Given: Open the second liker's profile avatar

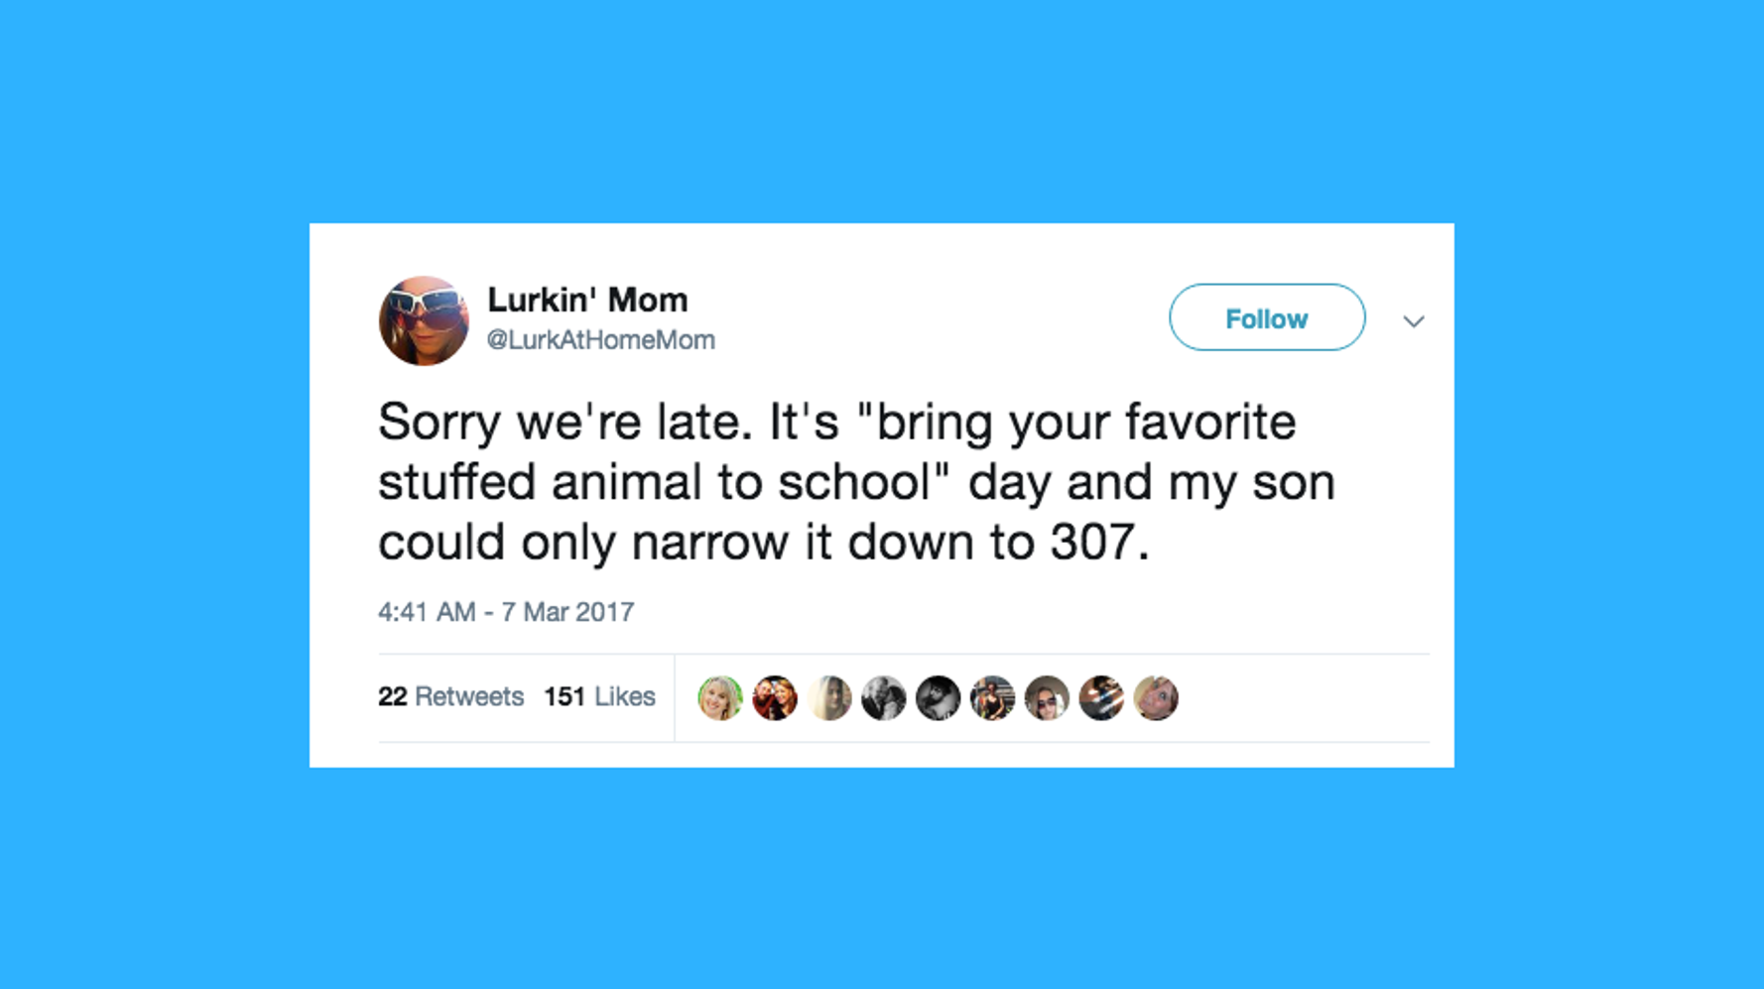Looking at the screenshot, I should (775, 697).
